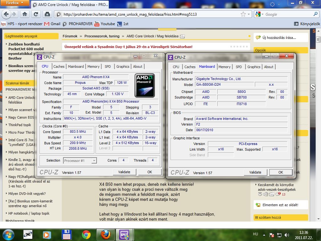The width and height of the screenshot is (321, 241).
Task: Open the Youtube bookmark
Action: click(105, 24)
